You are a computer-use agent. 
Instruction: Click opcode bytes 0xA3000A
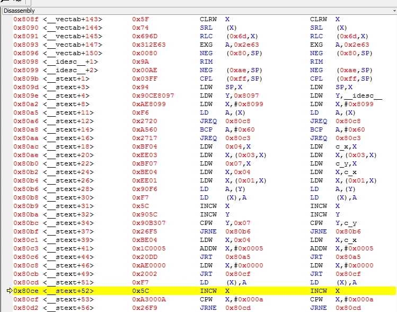[148, 299]
